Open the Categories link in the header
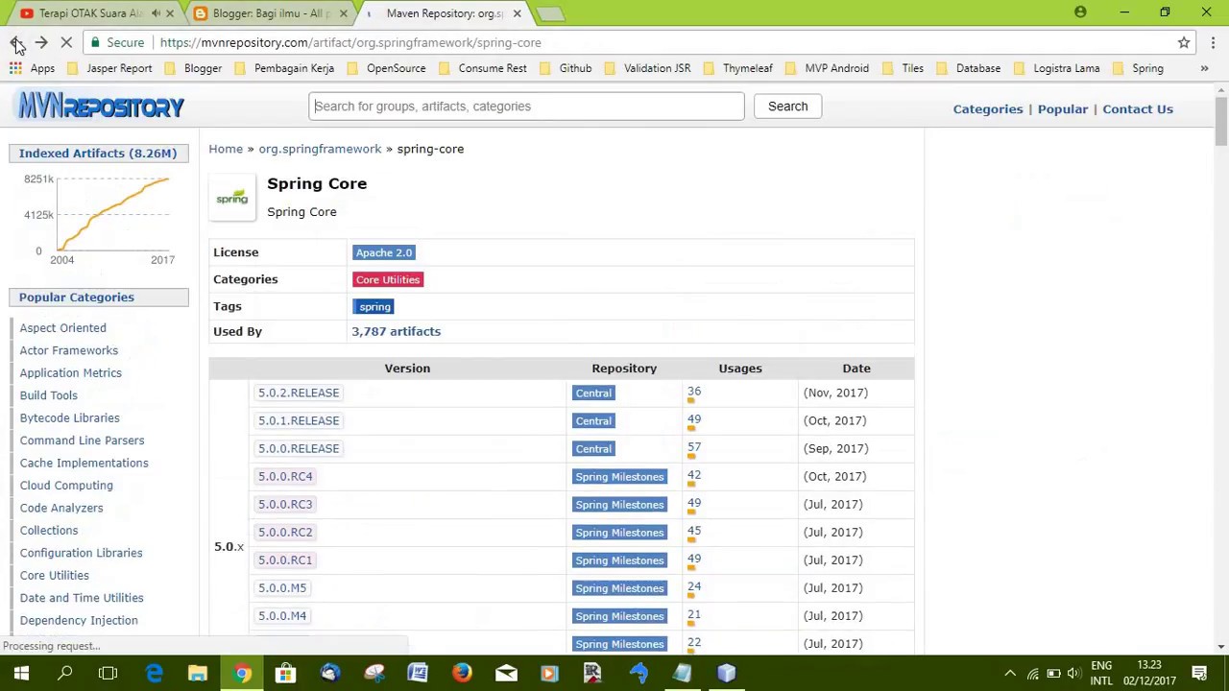1229x691 pixels. pyautogui.click(x=988, y=108)
